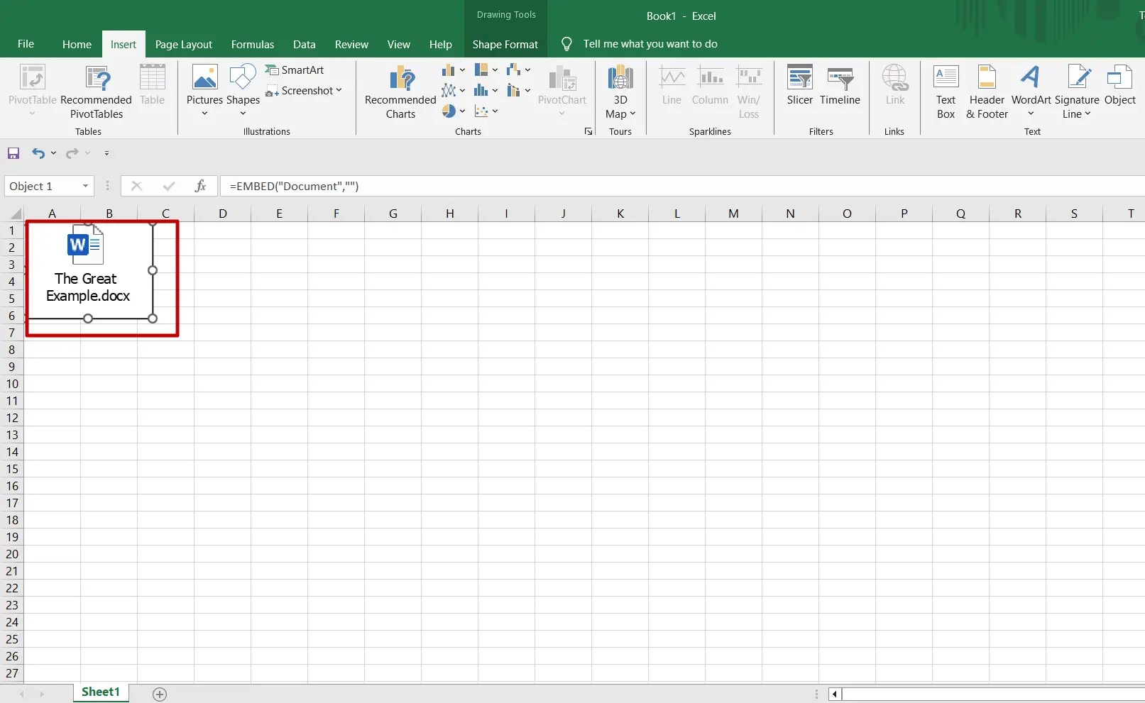Insert a Timeline filter

tap(840, 87)
